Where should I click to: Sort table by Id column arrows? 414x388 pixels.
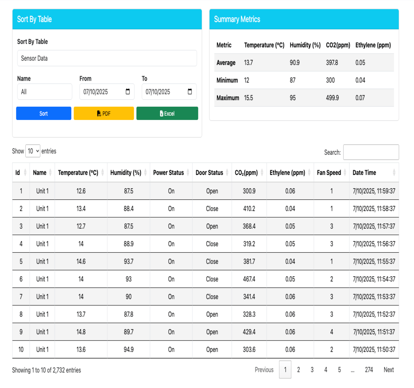point(25,173)
